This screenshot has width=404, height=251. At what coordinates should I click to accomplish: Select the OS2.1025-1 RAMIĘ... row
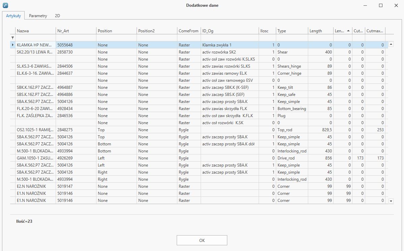tap(199, 130)
